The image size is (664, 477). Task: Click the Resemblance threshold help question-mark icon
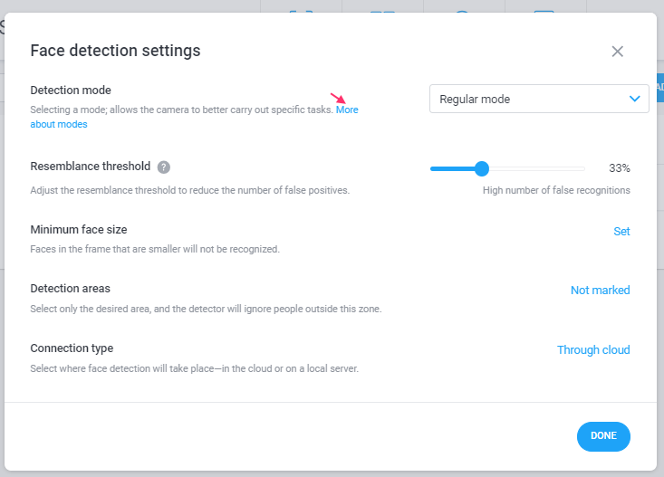pyautogui.click(x=164, y=167)
